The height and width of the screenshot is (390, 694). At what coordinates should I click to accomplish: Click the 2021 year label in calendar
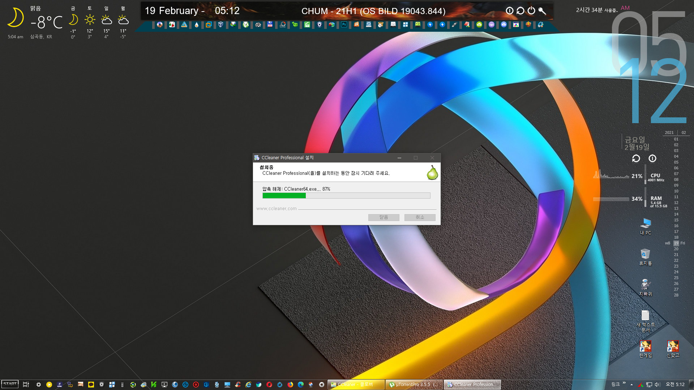(669, 133)
